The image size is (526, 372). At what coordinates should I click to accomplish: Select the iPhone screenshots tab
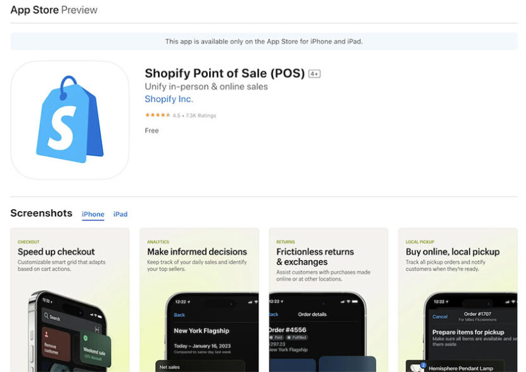click(x=93, y=214)
